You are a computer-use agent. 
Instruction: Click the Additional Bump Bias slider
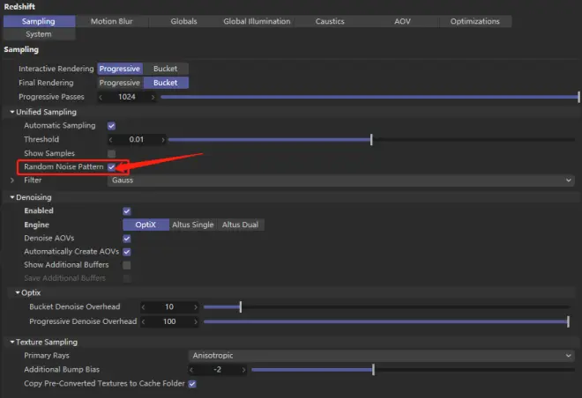coord(413,370)
